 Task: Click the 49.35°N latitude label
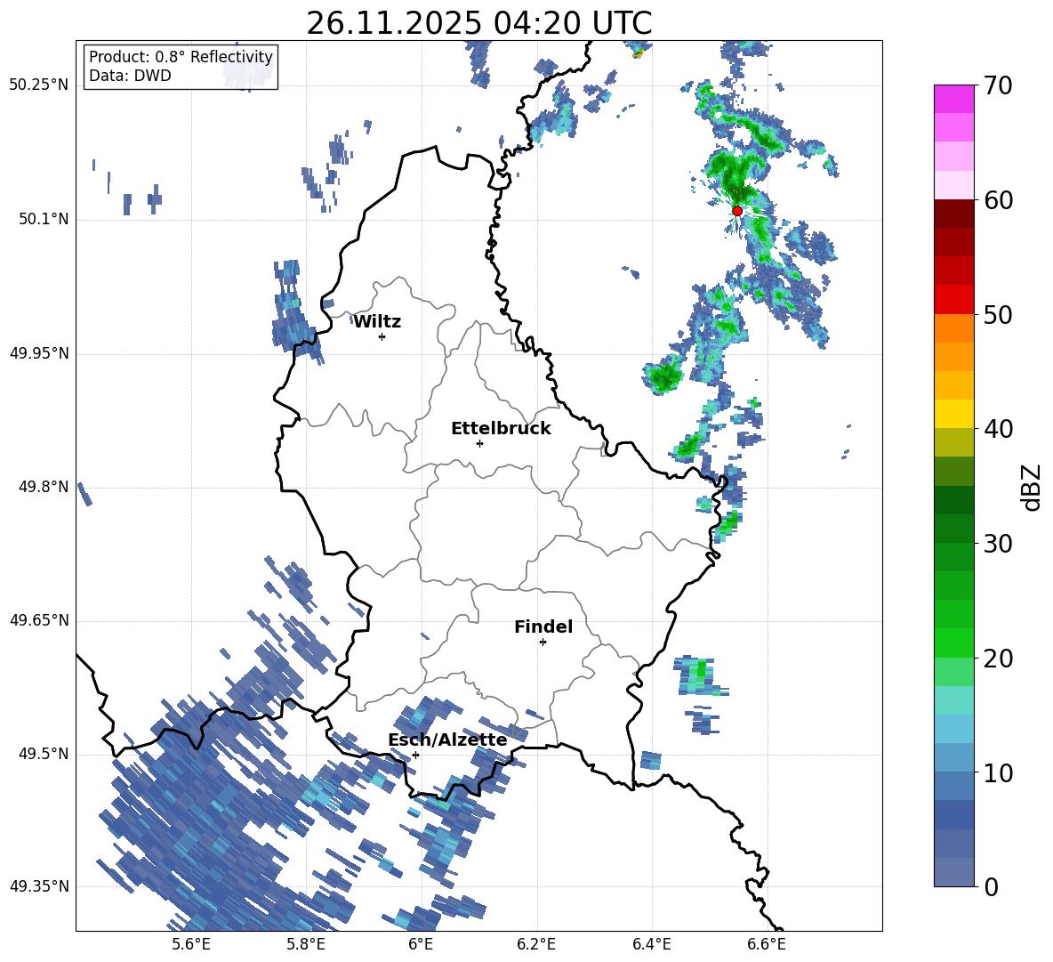point(39,886)
